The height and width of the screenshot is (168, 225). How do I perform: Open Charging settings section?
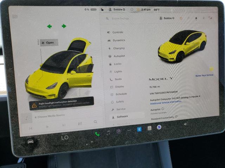(x=118, y=48)
